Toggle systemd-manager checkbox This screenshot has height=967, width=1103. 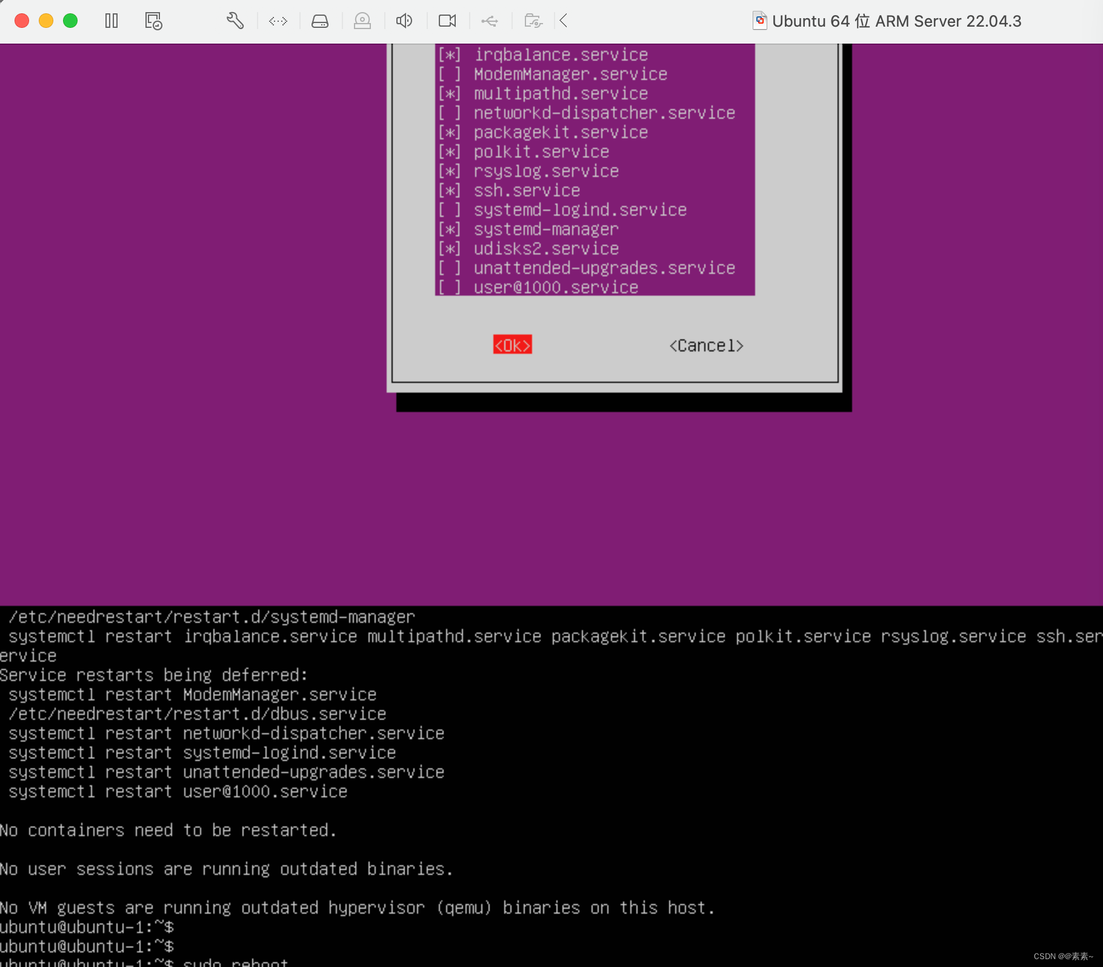pyautogui.click(x=450, y=230)
